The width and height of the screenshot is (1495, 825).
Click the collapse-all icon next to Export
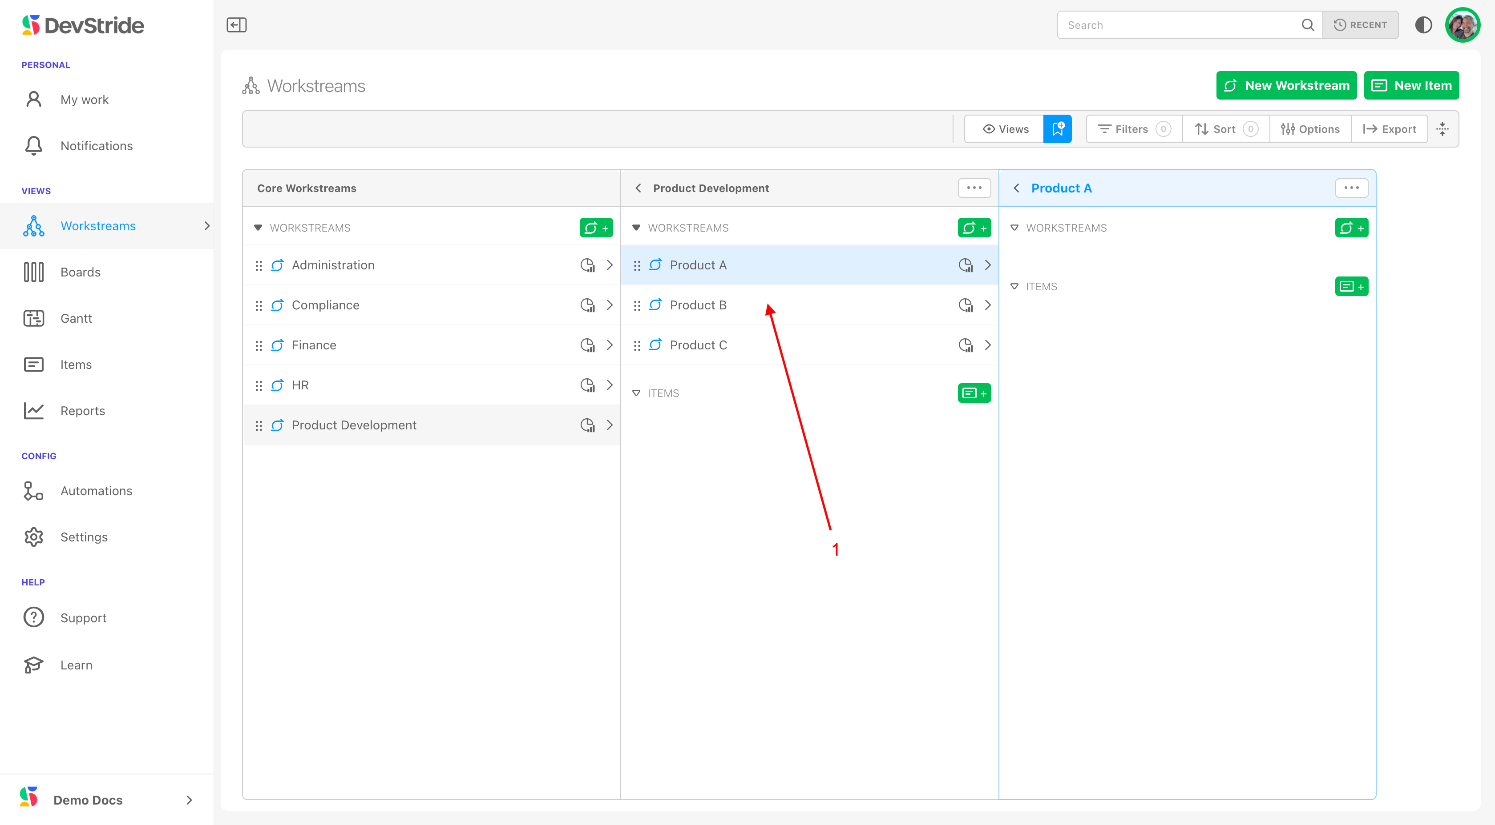pos(1443,129)
